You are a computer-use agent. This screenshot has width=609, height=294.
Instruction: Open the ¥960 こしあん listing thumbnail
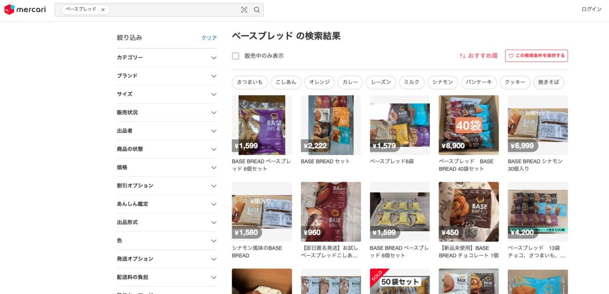[331, 212]
